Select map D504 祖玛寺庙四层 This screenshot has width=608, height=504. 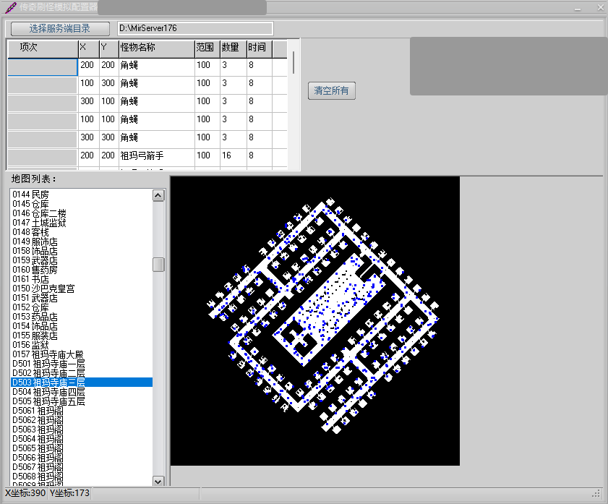[x=82, y=392]
